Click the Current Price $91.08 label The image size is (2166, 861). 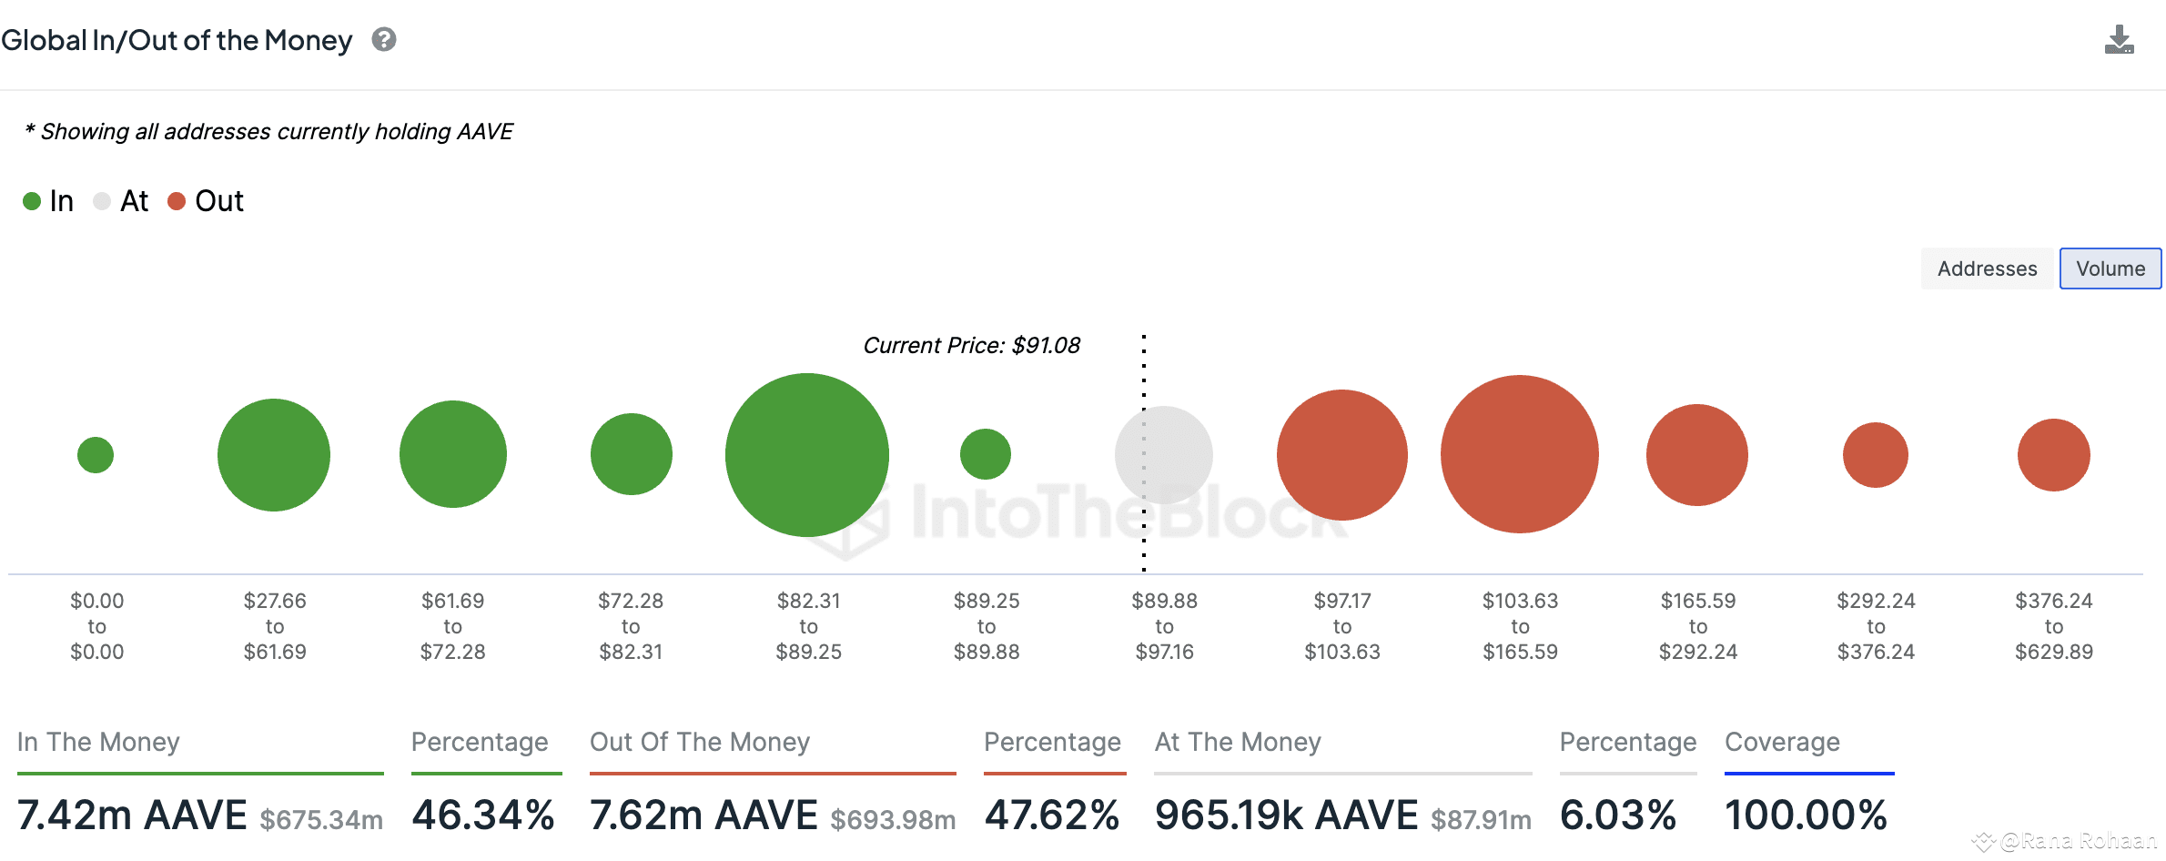tap(971, 346)
